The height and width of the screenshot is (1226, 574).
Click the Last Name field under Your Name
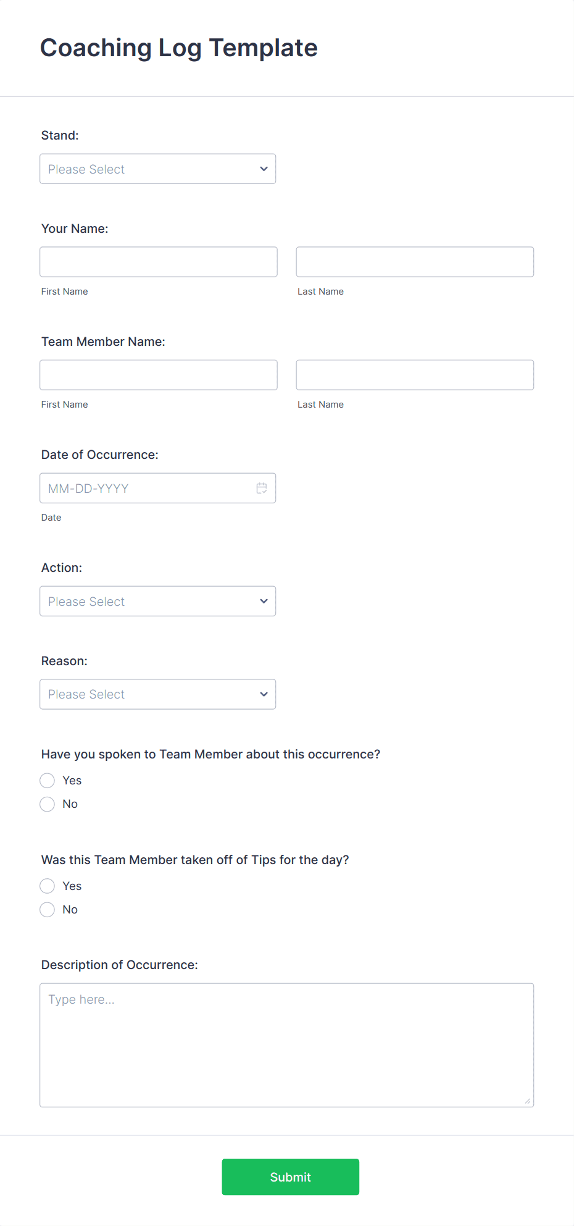coord(414,261)
